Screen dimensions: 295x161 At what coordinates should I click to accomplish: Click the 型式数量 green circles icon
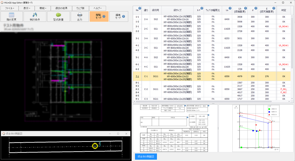coord(58,15)
